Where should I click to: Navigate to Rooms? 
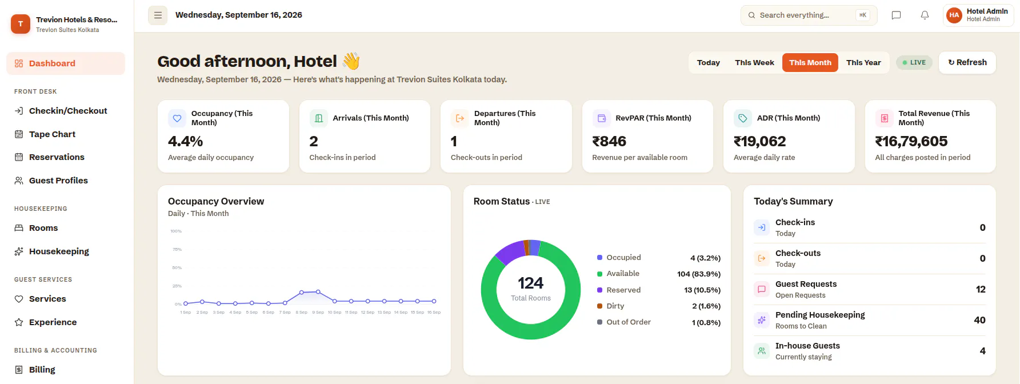tap(66, 228)
